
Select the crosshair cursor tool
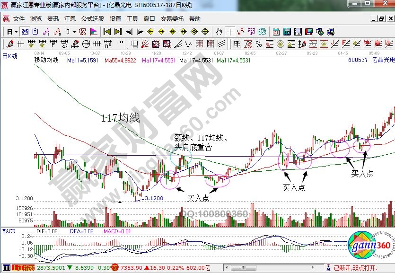point(230,32)
